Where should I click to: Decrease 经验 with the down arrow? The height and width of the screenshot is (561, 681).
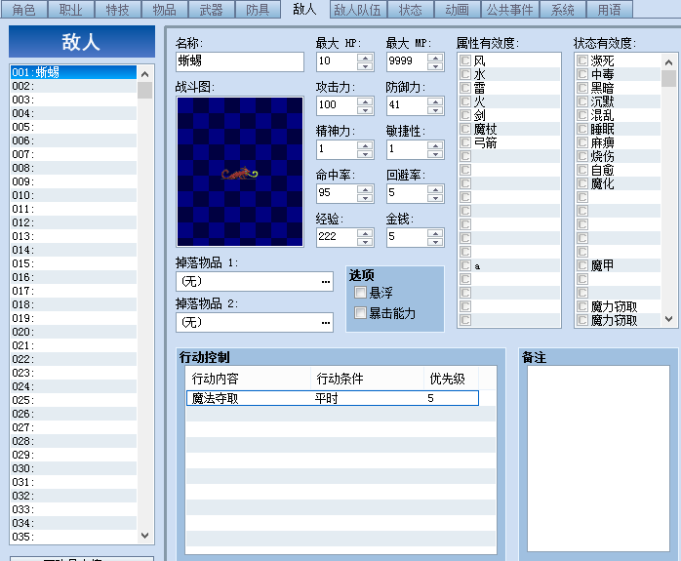coord(365,241)
